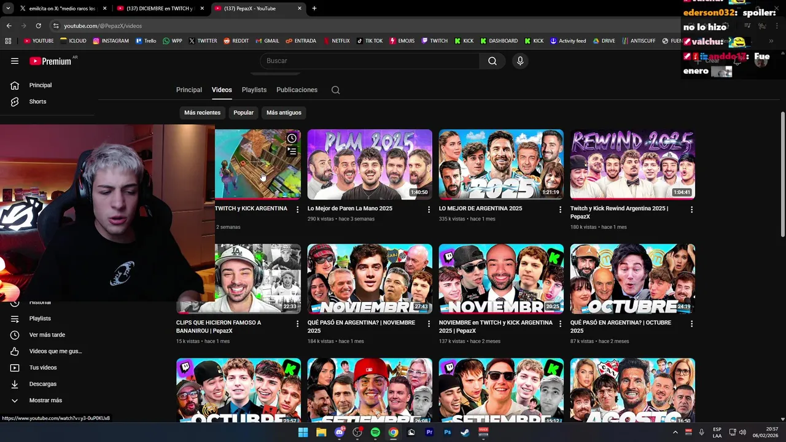This screenshot has width=786, height=442.
Task: Open options for TWITCH y KICK ARGENTINA video
Action: click(297, 209)
